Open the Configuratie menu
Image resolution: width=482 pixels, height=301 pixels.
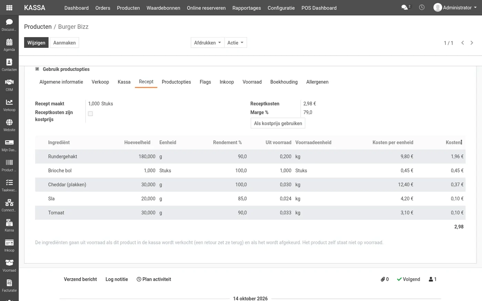point(281,8)
